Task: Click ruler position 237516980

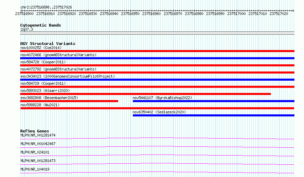Action: click(194, 14)
